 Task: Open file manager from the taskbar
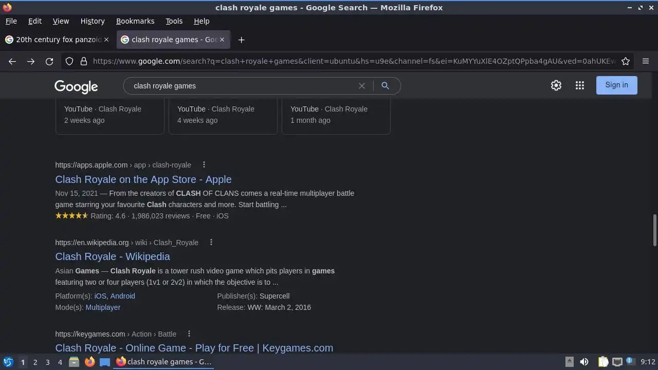point(74,362)
